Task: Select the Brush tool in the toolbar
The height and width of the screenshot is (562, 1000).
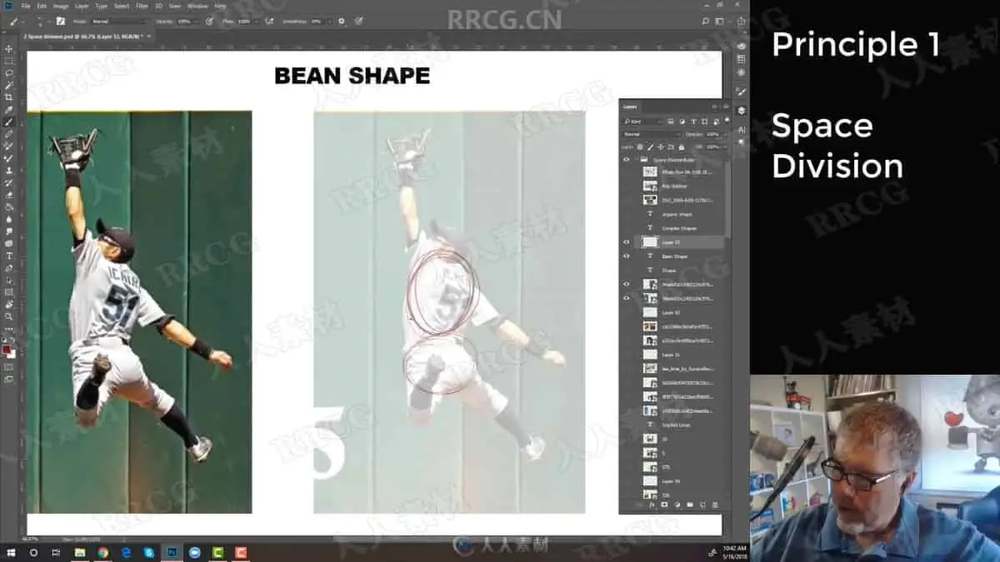Action: click(x=9, y=122)
